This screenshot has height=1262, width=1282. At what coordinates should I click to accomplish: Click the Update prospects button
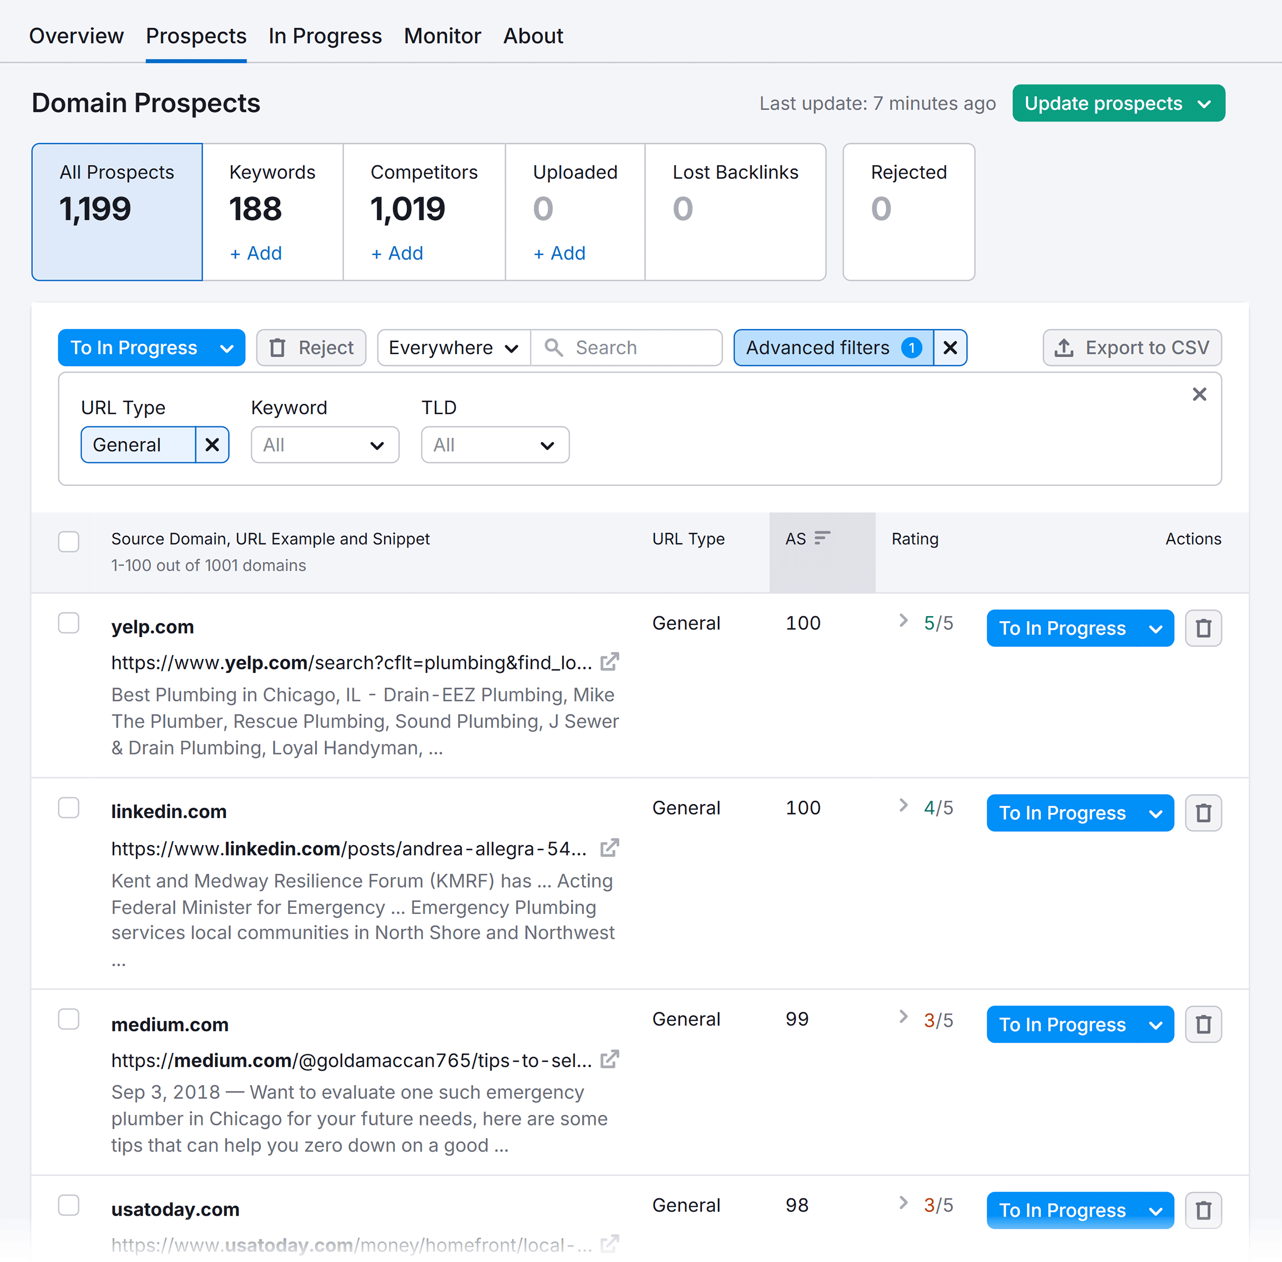click(1117, 103)
